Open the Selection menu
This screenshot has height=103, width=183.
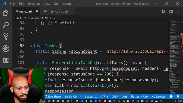[33, 4]
